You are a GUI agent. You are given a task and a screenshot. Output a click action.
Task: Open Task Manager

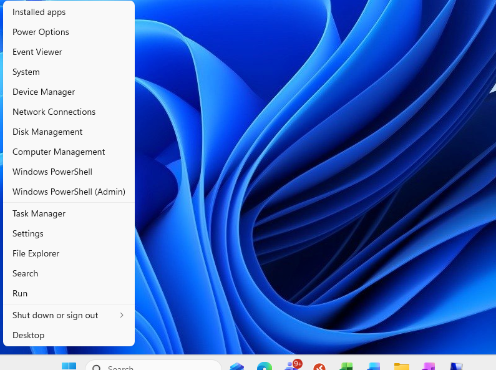[69, 213]
